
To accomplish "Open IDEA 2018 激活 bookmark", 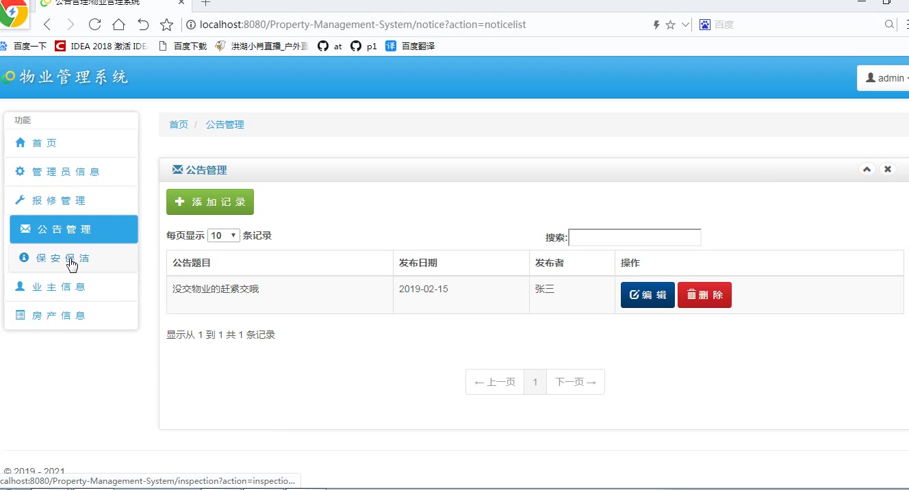I will pyautogui.click(x=101, y=47).
